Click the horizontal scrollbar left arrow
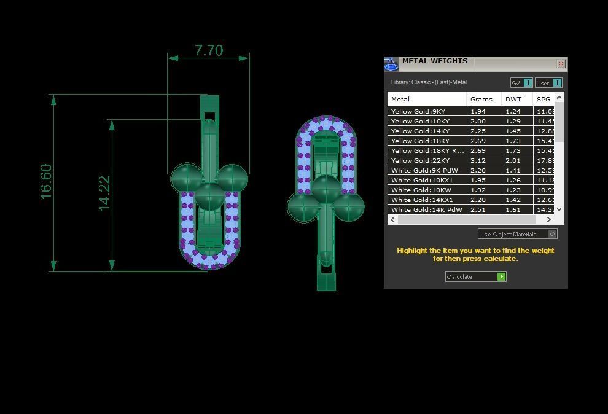The width and height of the screenshot is (608, 414). (x=393, y=219)
